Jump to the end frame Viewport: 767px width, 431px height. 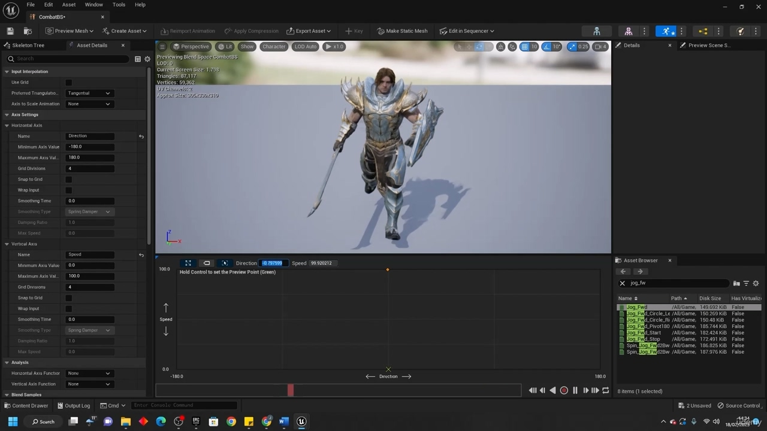pos(595,390)
